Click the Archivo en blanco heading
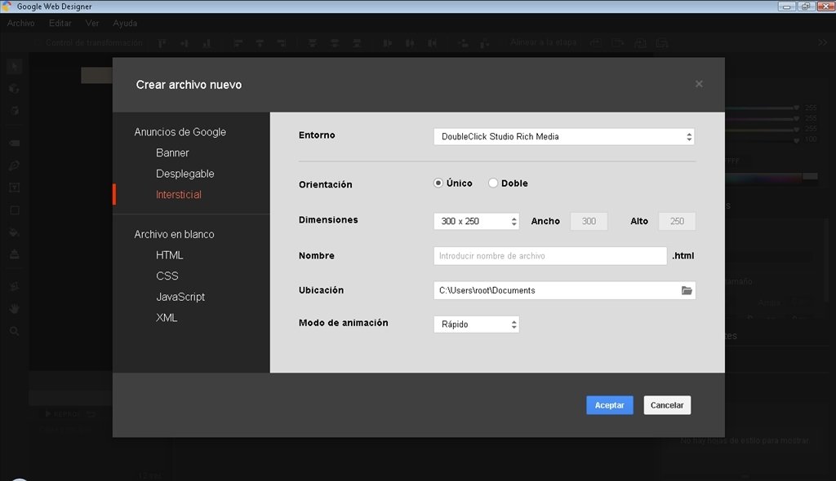 click(175, 234)
